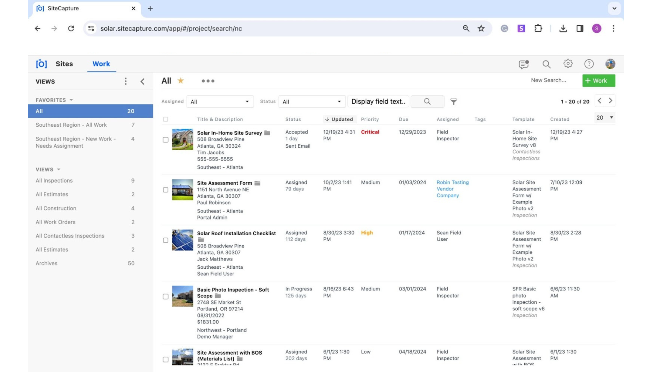661x372 pixels.
Task: Click the header search magnifier icon
Action: 546,64
